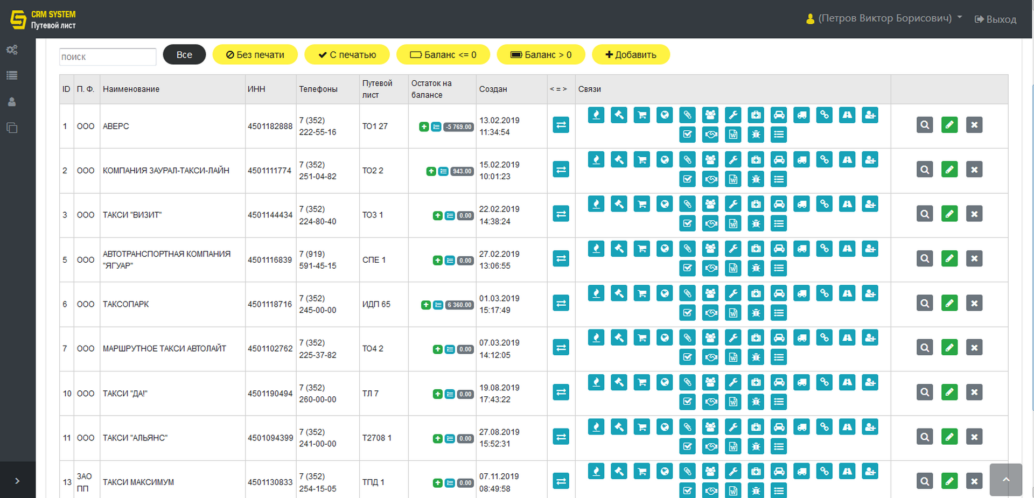
Task: Click the car icon in the ТАКСИ "ДА!" row
Action: 779,383
